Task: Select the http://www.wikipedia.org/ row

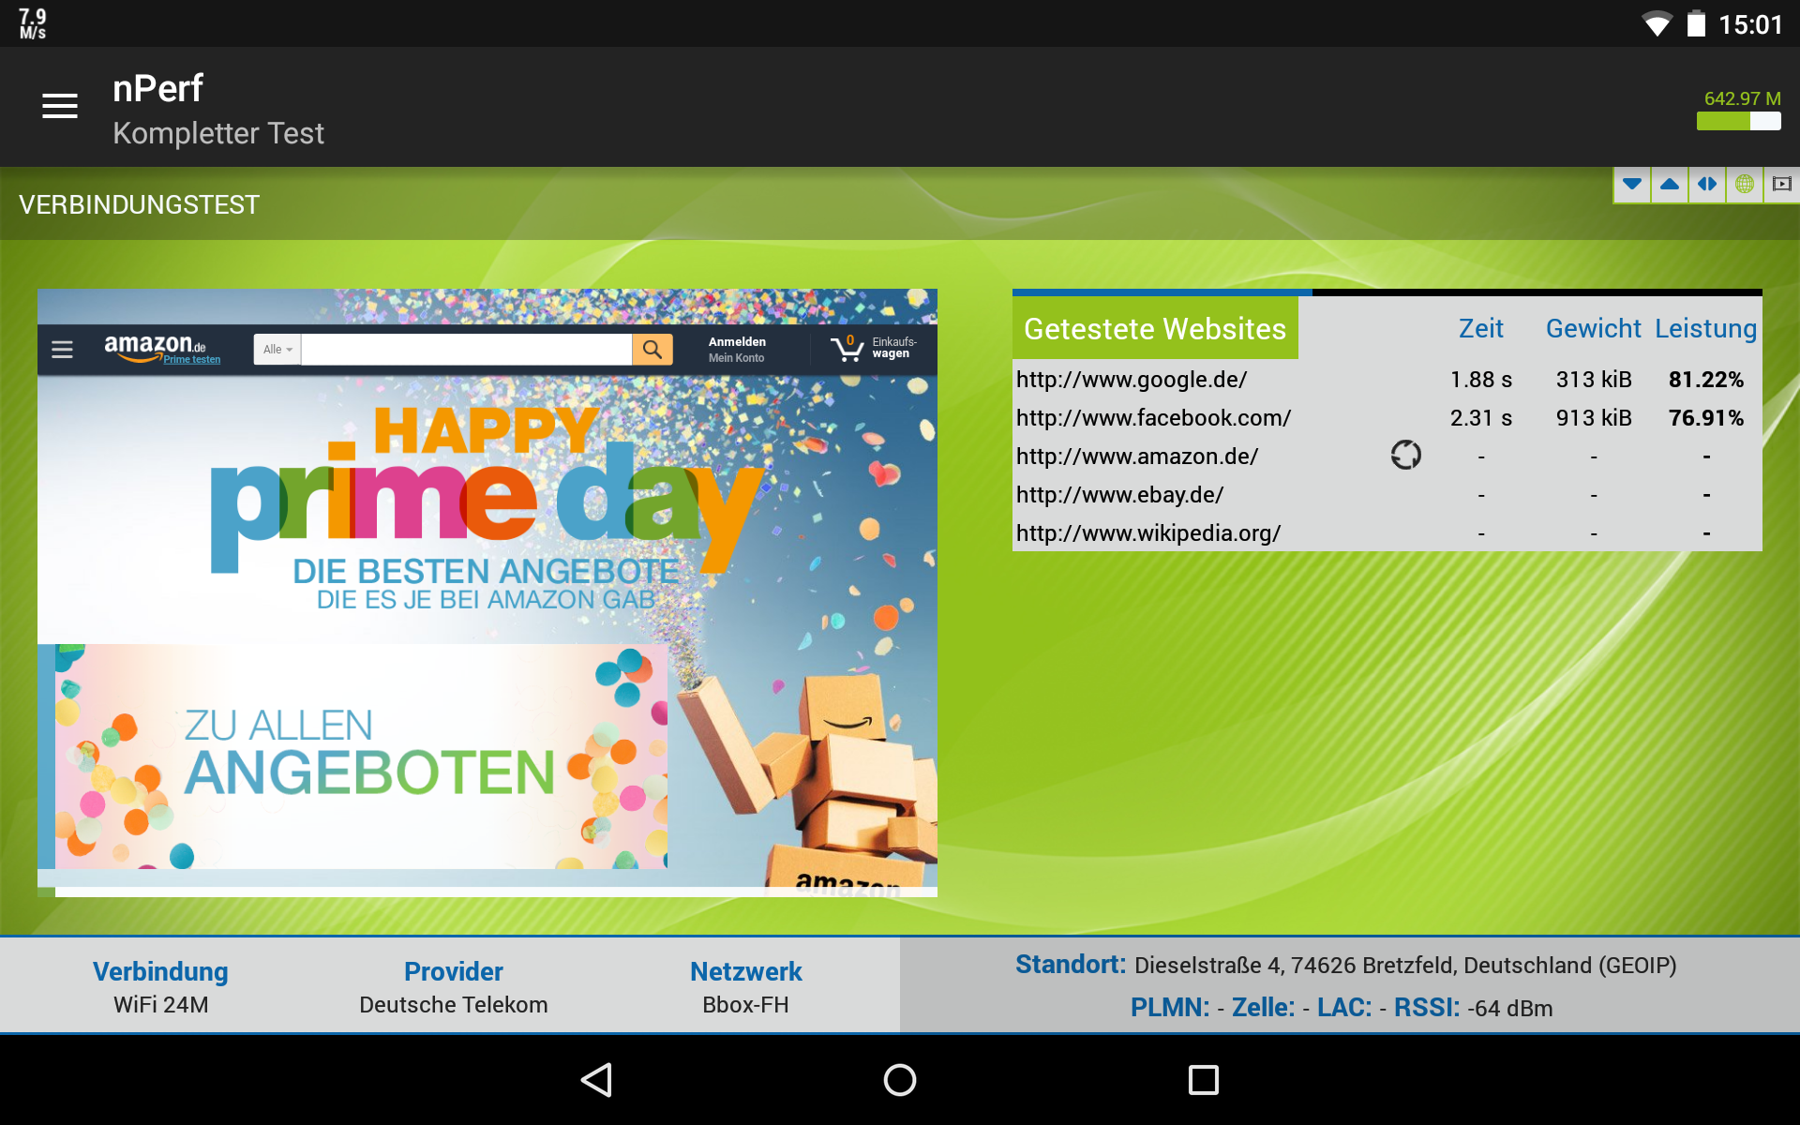Action: [1387, 533]
